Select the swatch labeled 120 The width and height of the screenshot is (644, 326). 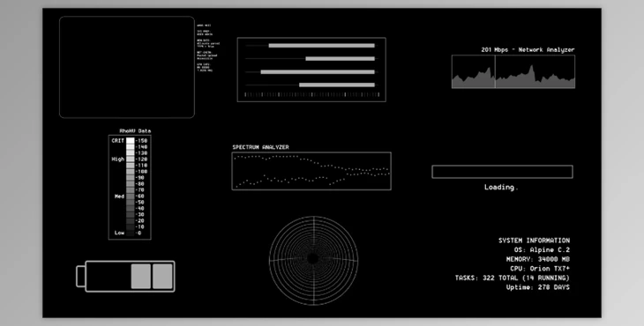(x=131, y=159)
